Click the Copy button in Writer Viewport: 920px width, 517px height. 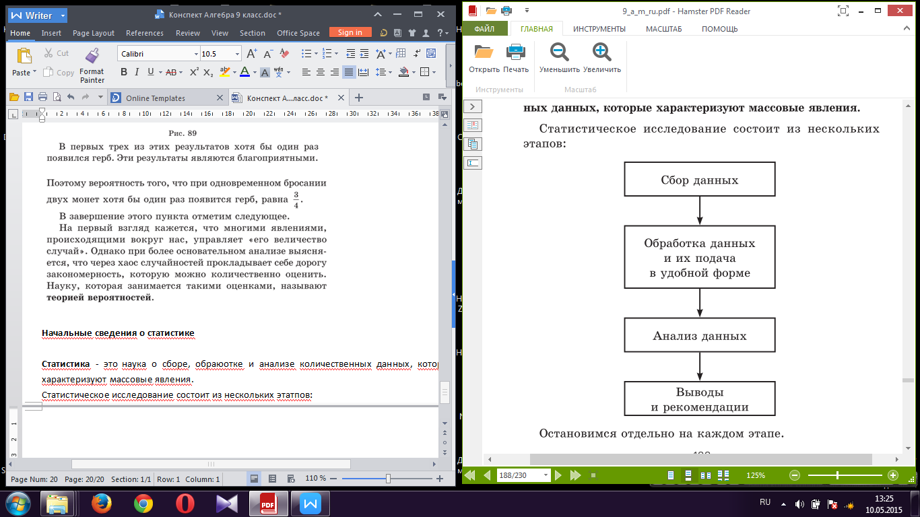point(59,72)
